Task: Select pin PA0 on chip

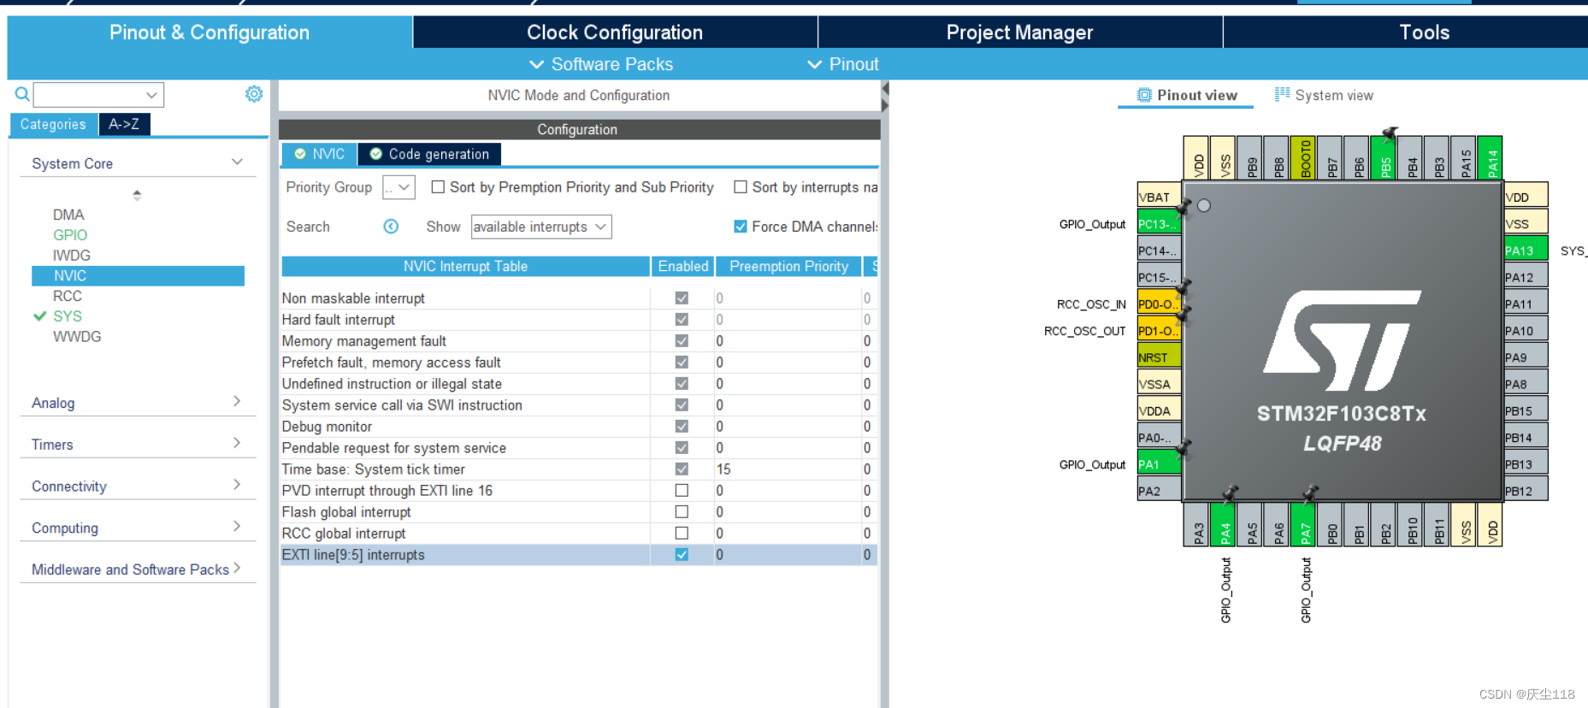Action: tap(1159, 438)
